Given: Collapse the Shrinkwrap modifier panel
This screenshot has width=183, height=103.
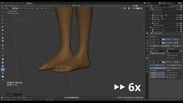Looking at the screenshot, I should tap(151, 43).
